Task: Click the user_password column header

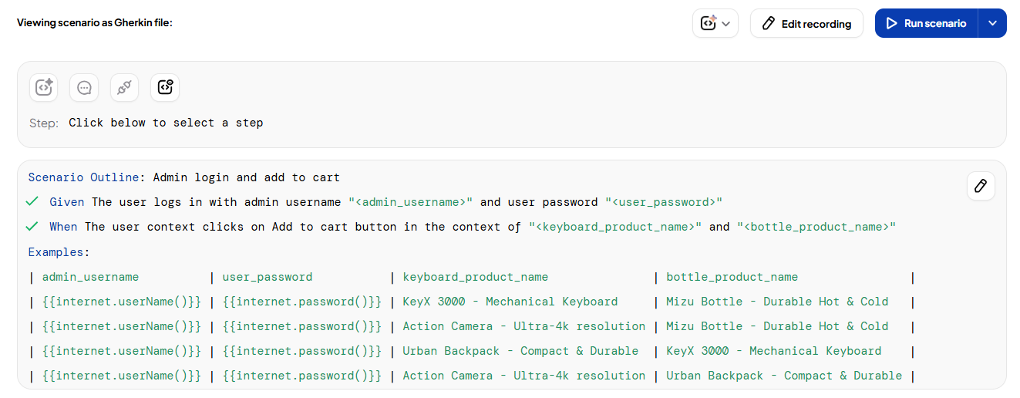Action: (x=267, y=277)
